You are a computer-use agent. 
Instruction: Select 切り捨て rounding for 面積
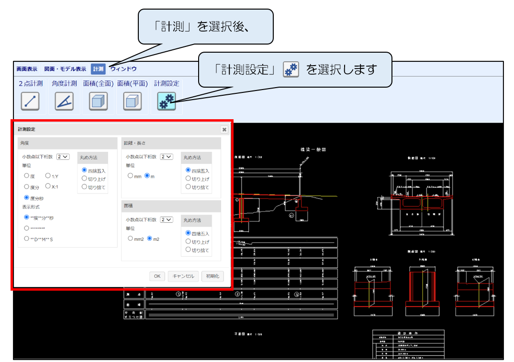(189, 249)
